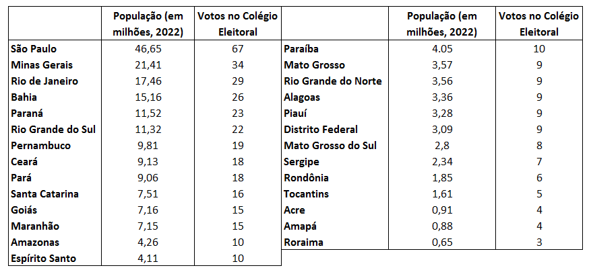Click the Distrito Federal row label
Viewport: 591px width, 270px height.
click(x=321, y=130)
